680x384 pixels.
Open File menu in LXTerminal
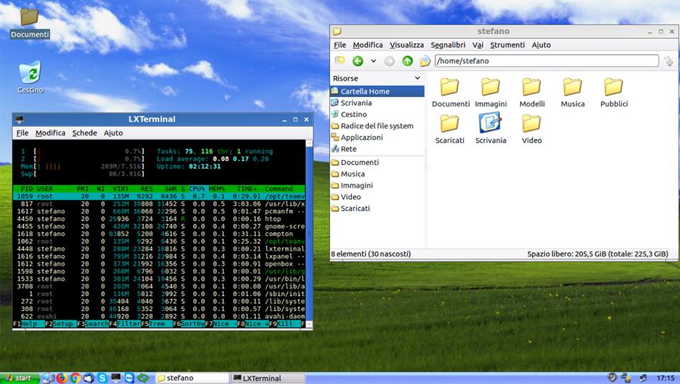22,132
